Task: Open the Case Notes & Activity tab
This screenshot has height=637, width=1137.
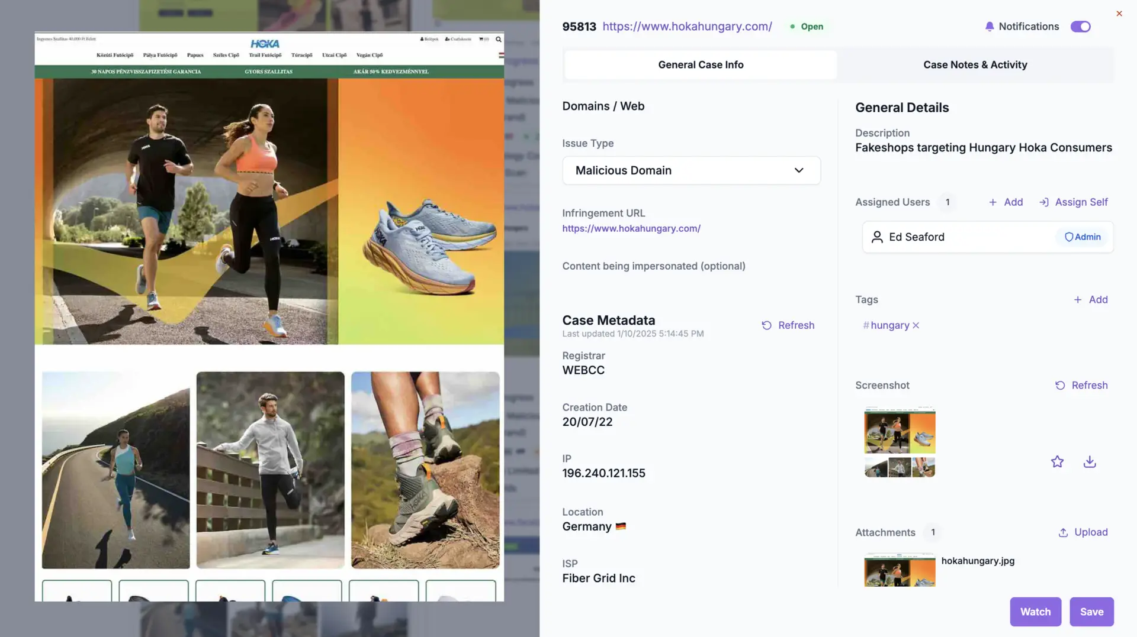Action: 975,64
